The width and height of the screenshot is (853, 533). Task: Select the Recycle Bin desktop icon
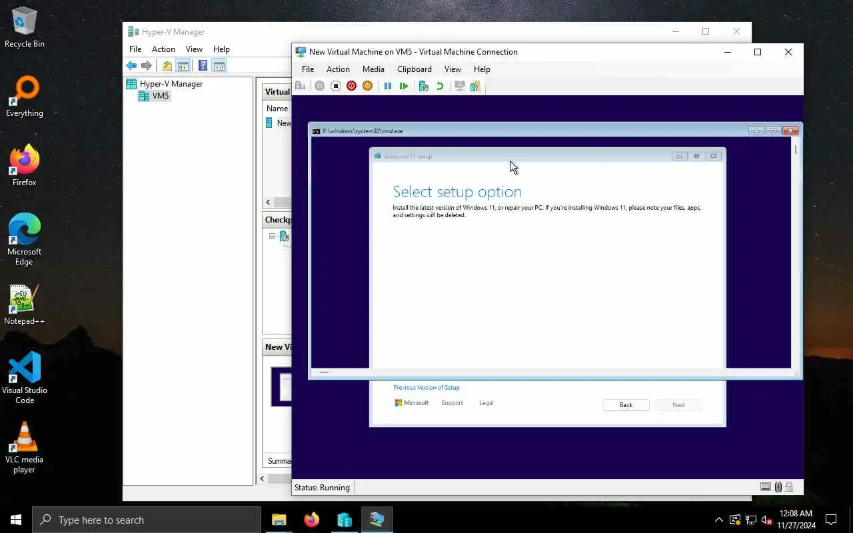[x=25, y=28]
